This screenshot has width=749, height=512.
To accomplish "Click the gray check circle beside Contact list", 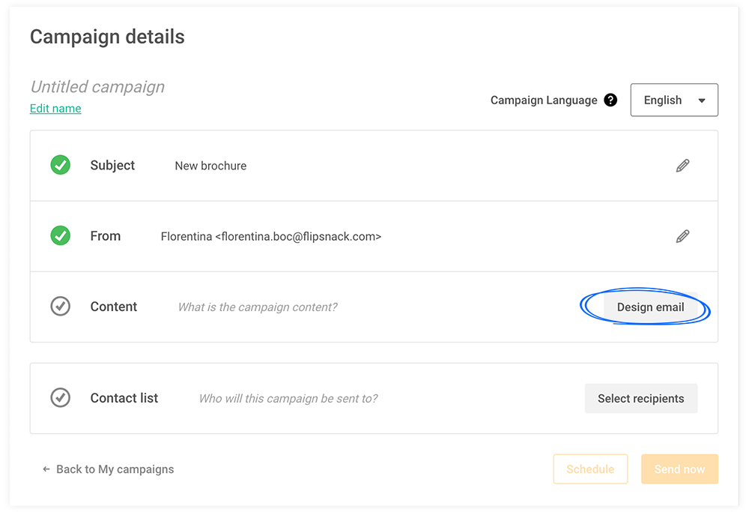I will coord(60,397).
